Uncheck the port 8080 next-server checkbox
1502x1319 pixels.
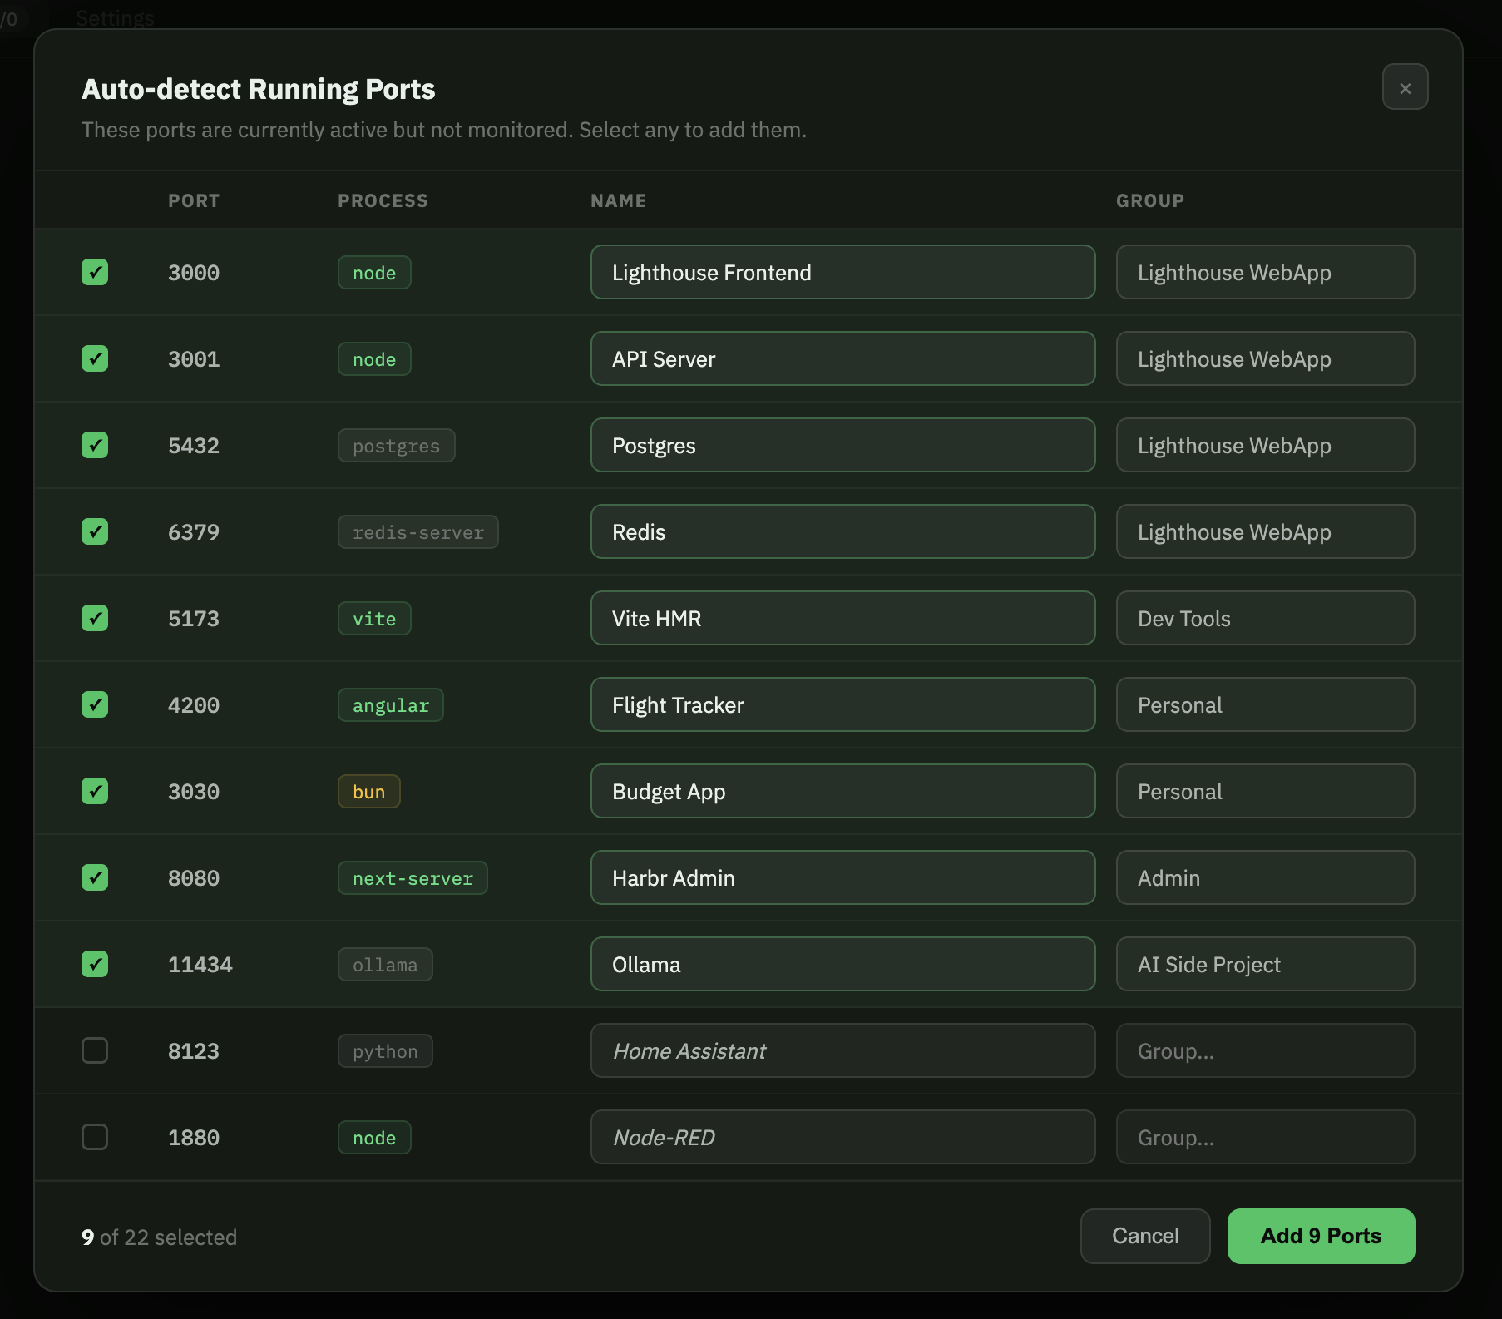[95, 877]
